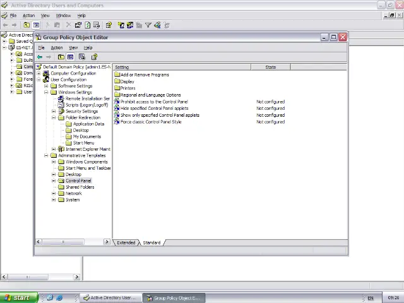Image resolution: width=404 pixels, height=303 pixels.
Task: Open the Add or Remove Programs folder
Action: tap(145, 74)
